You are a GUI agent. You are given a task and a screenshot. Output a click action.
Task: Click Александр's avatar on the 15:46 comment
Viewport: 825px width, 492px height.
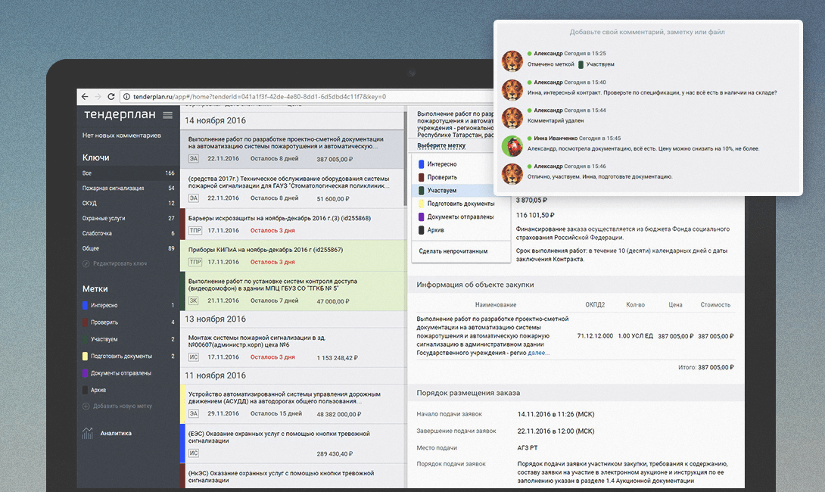[x=512, y=173]
